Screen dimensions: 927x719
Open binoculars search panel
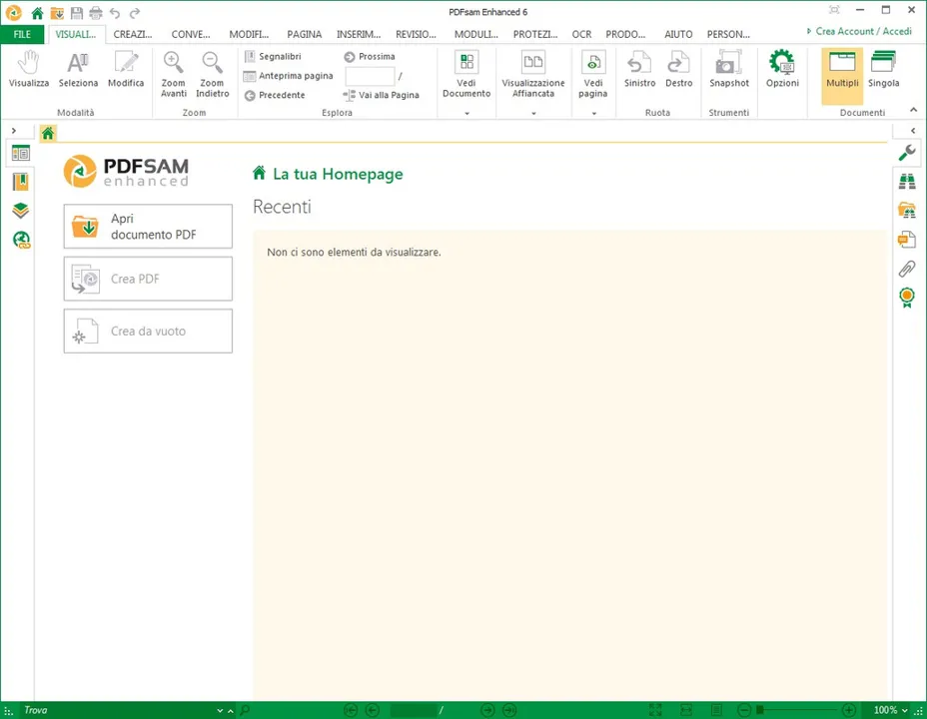(907, 182)
